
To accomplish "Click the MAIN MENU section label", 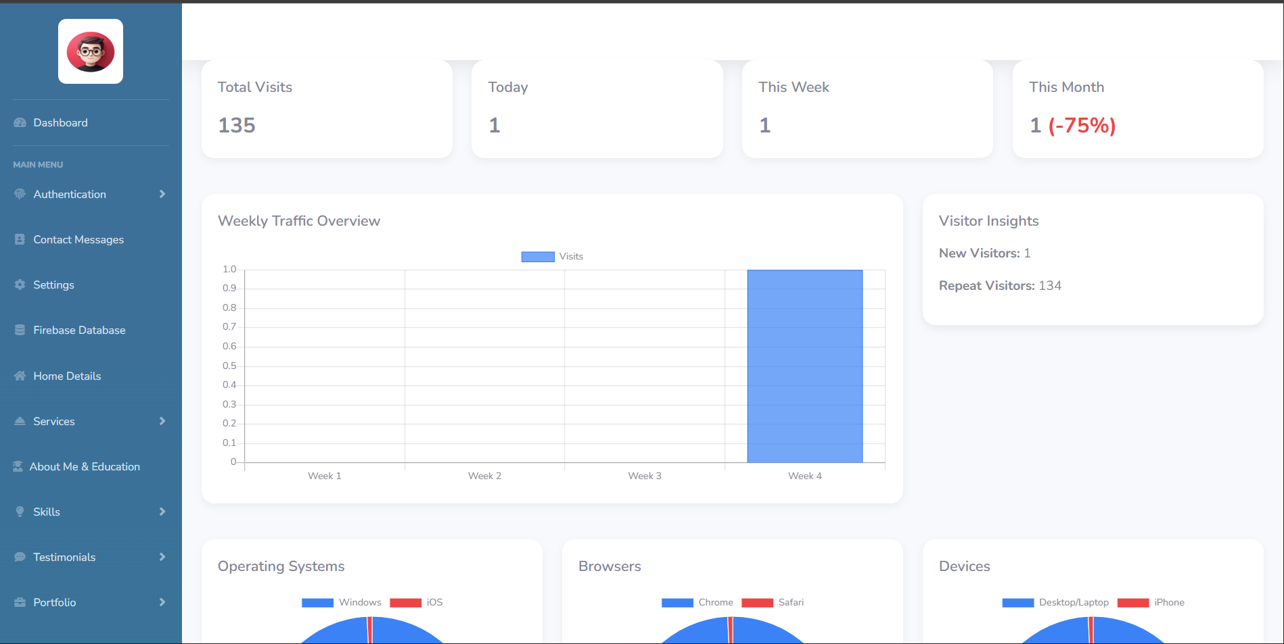I will tap(38, 165).
